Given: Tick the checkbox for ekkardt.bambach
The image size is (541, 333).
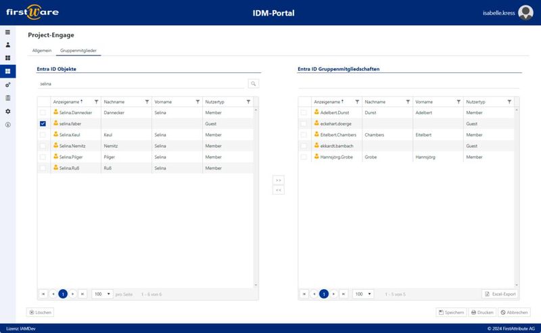Looking at the screenshot, I should pos(304,146).
